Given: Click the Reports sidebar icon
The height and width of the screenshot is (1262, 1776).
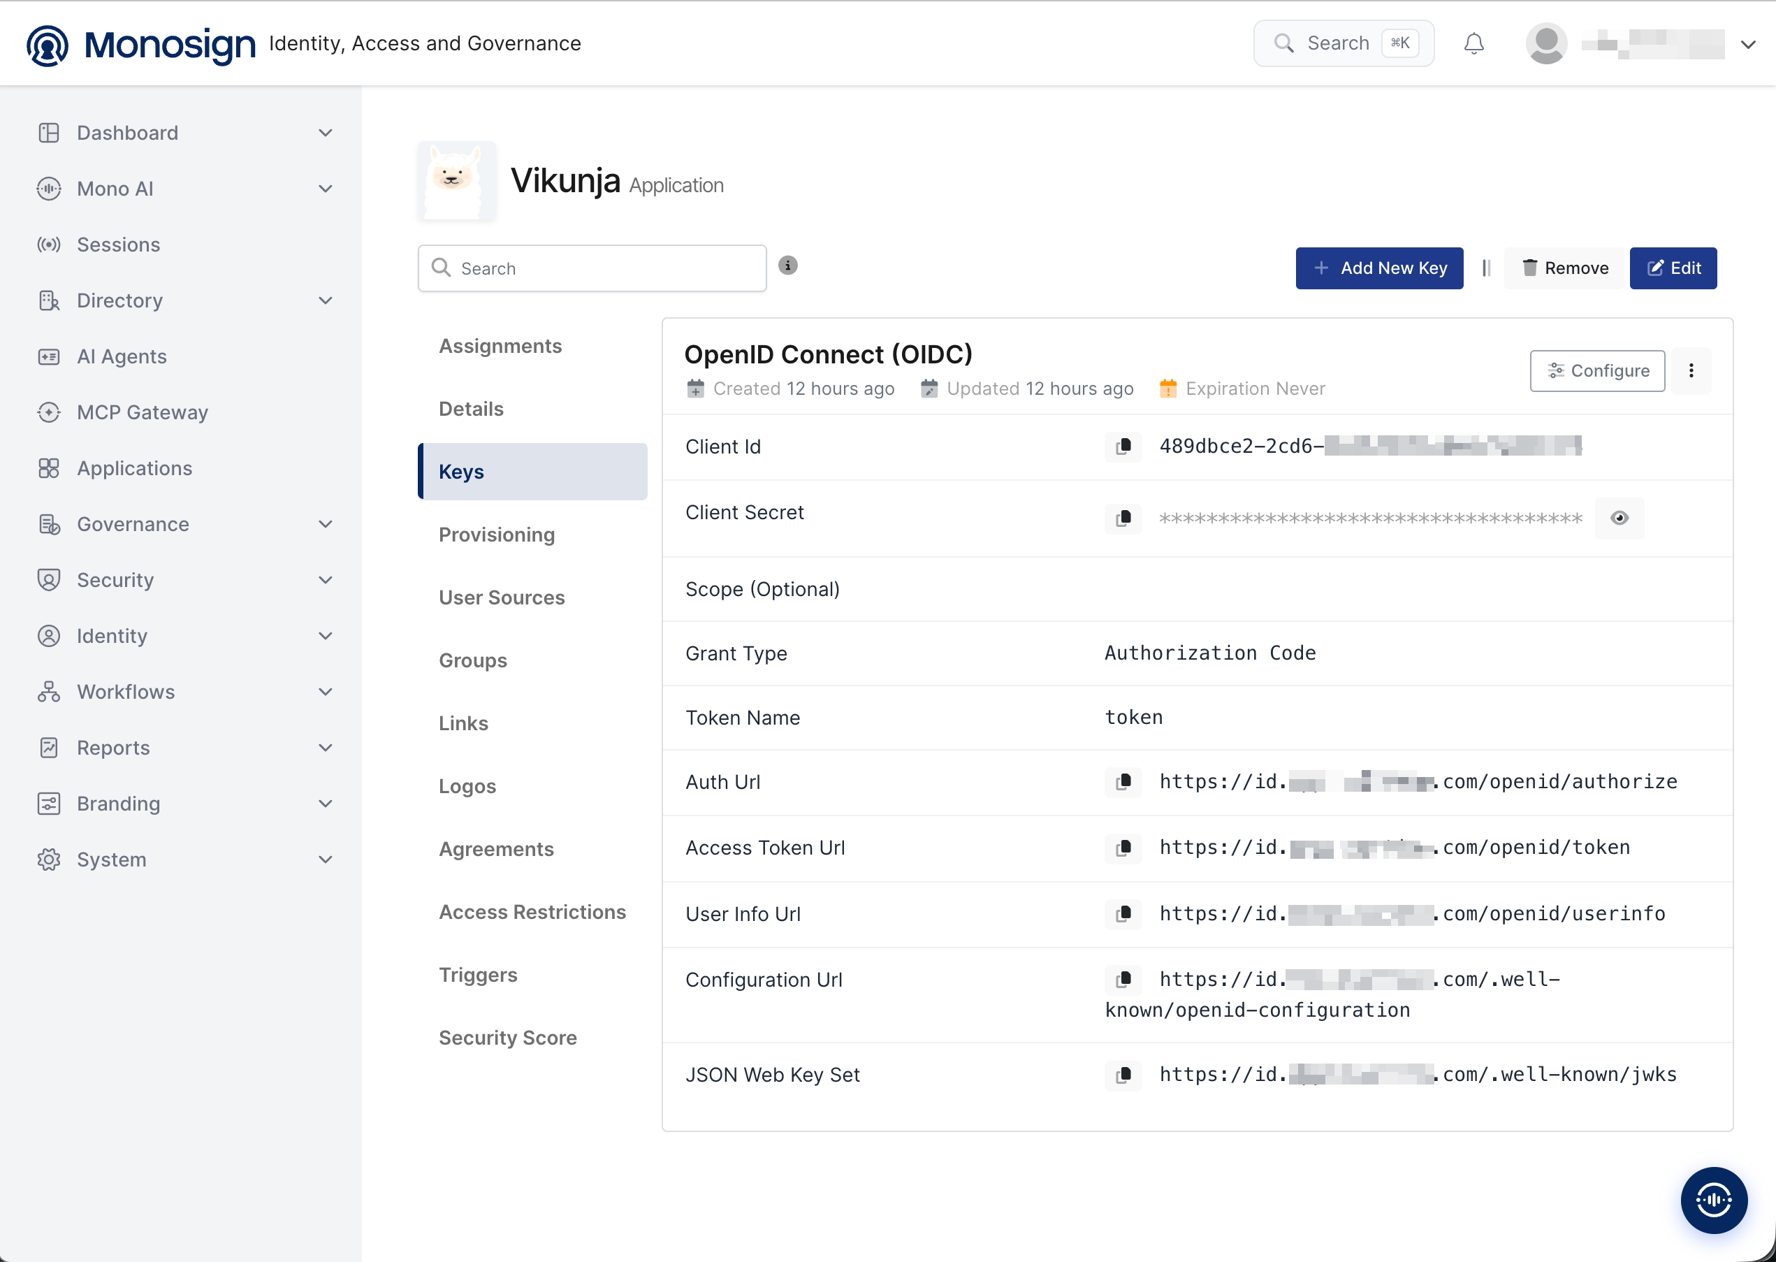Looking at the screenshot, I should coord(49,748).
